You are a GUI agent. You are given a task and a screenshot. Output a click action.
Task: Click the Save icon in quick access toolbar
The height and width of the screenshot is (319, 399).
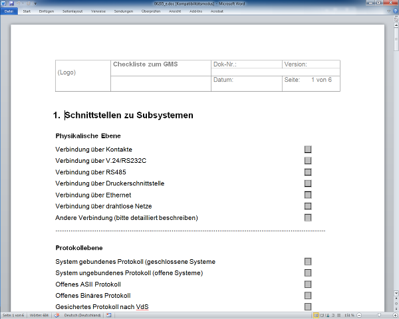click(12, 3)
